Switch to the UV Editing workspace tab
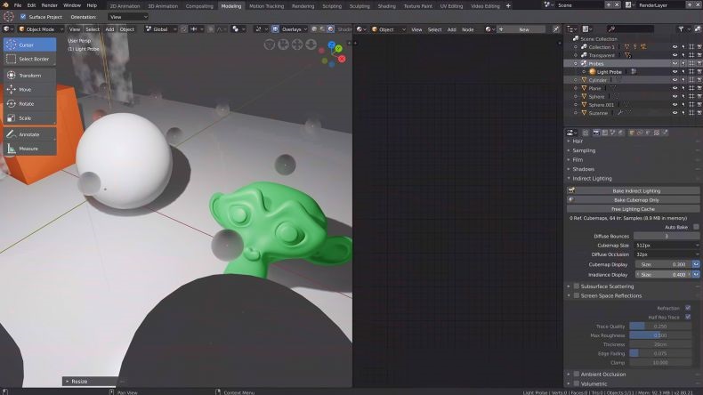 pyautogui.click(x=451, y=6)
